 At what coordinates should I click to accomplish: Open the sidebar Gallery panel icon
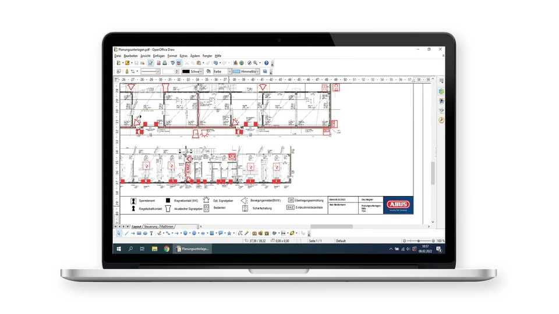tap(441, 101)
